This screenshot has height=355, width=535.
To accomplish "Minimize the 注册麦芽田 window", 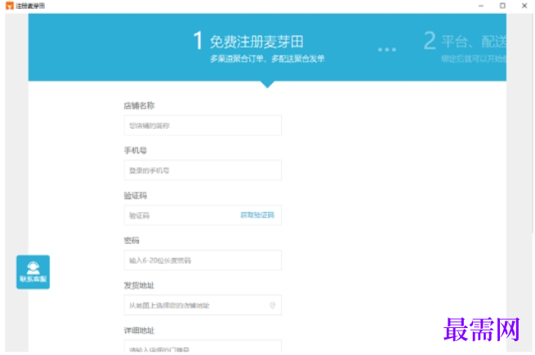I will [x=481, y=6].
